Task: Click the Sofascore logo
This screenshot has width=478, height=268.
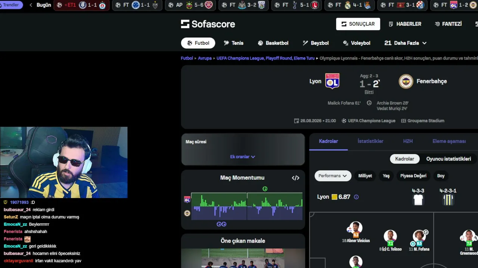Action: [208, 24]
